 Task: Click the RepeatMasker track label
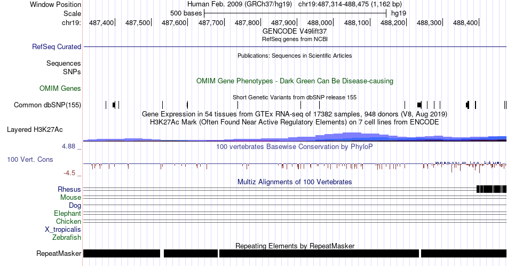(59, 253)
